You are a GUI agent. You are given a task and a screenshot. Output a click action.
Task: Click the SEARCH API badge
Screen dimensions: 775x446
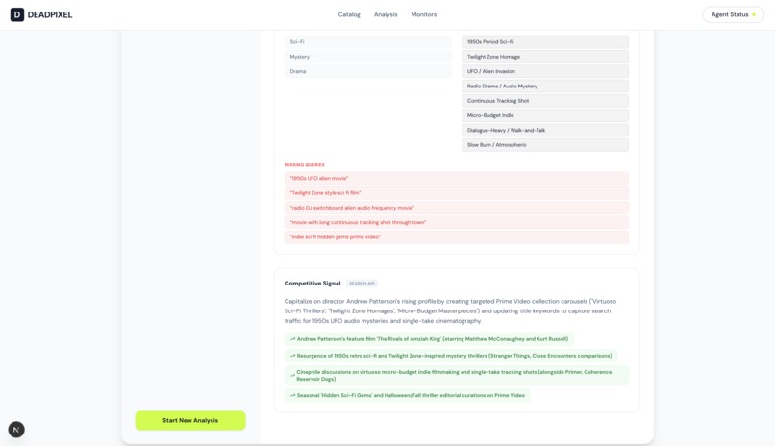tap(362, 284)
